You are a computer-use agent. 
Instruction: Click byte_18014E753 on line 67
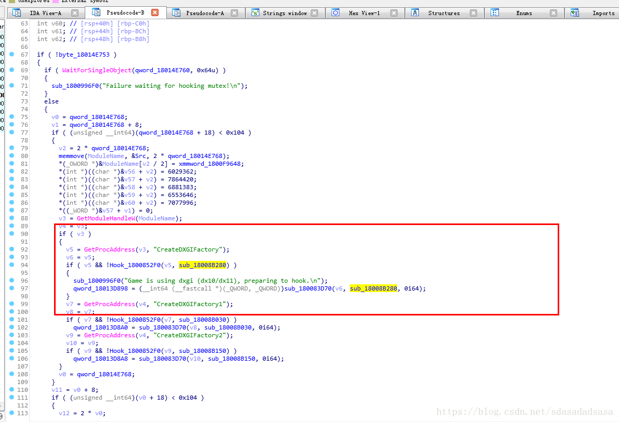(84, 55)
